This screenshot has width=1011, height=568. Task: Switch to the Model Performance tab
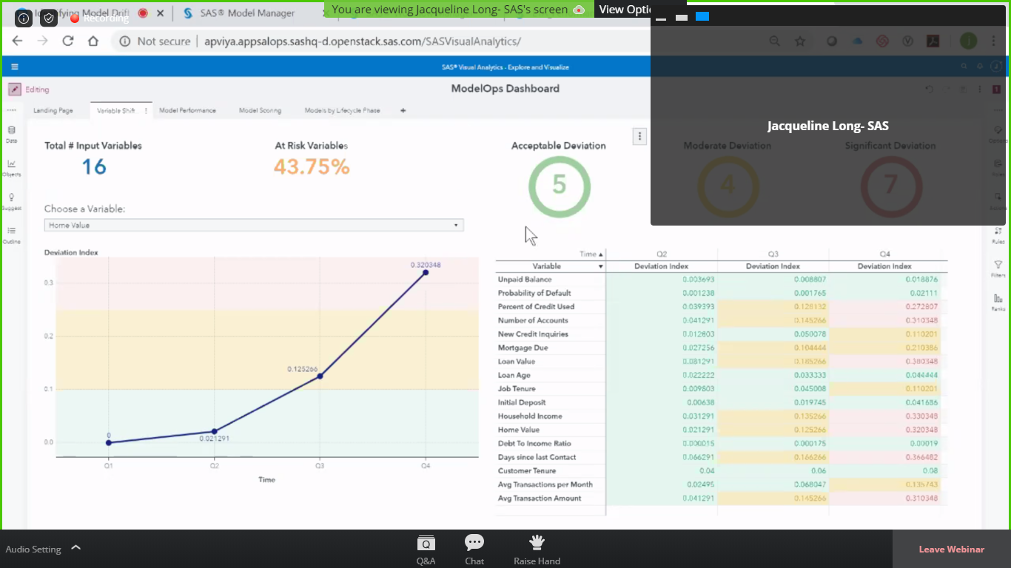click(x=187, y=110)
